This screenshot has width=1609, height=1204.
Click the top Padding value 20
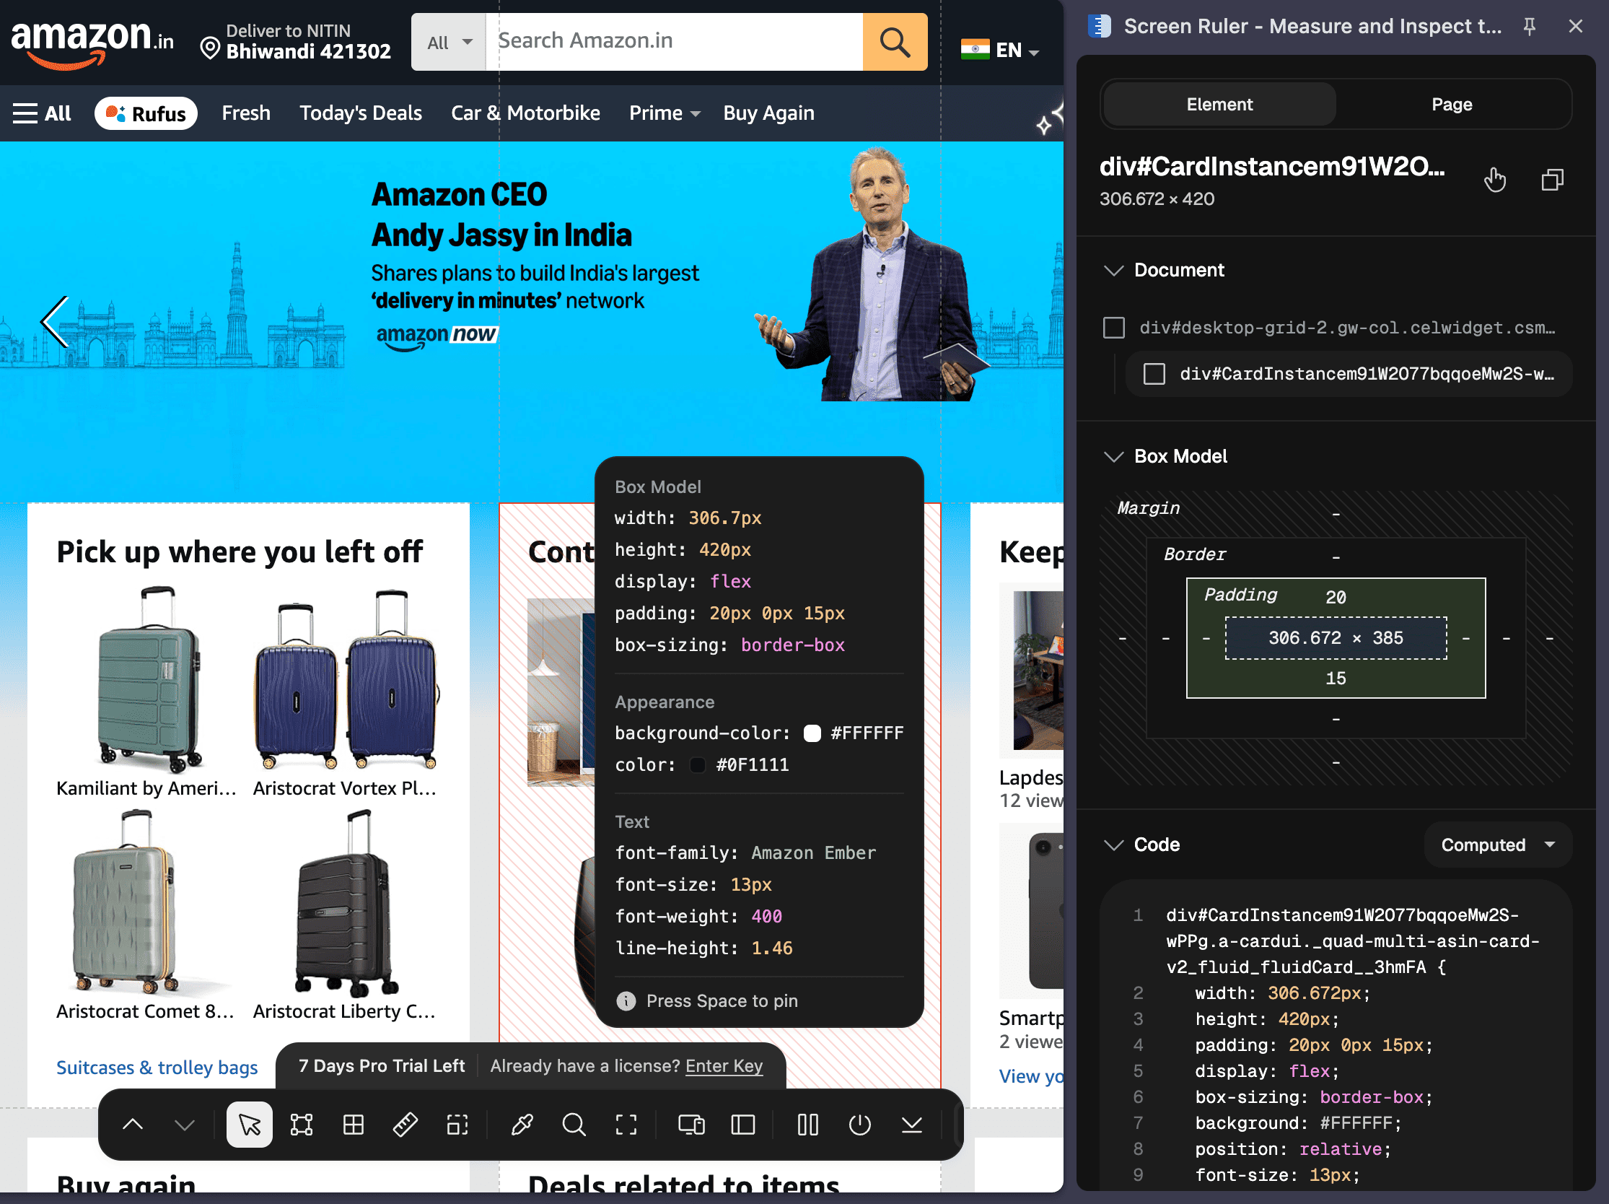(1336, 597)
